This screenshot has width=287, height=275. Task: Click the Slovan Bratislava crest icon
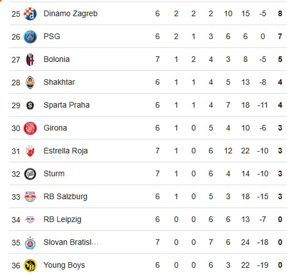coord(30,243)
